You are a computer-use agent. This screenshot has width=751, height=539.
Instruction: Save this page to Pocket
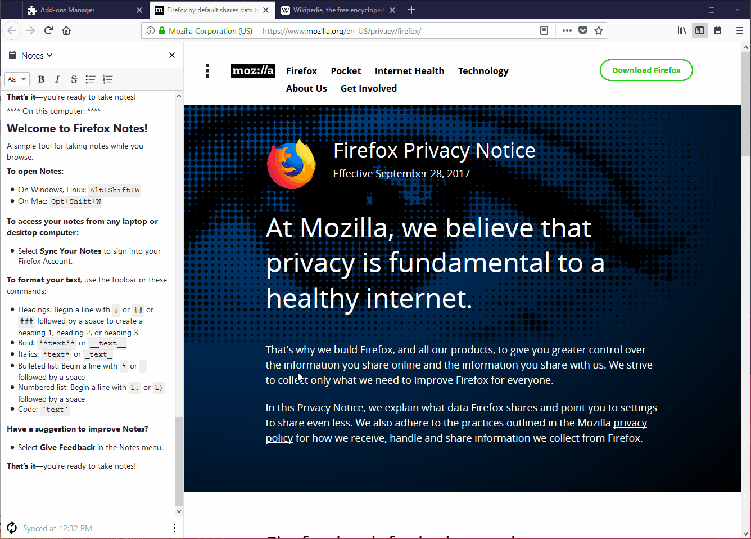[583, 30]
